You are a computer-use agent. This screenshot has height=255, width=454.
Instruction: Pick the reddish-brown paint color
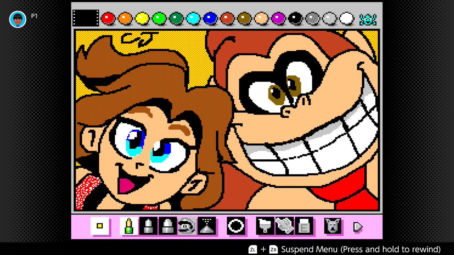227,18
